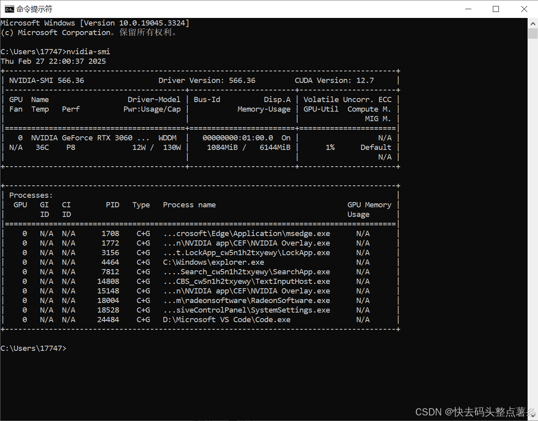Click the command prompt icon in the title bar

[x=9, y=8]
